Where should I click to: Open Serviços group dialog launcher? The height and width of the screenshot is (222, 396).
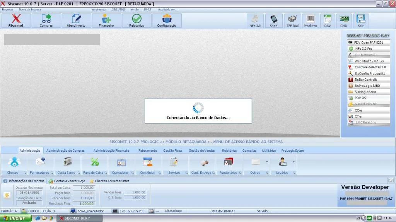tap(187, 173)
